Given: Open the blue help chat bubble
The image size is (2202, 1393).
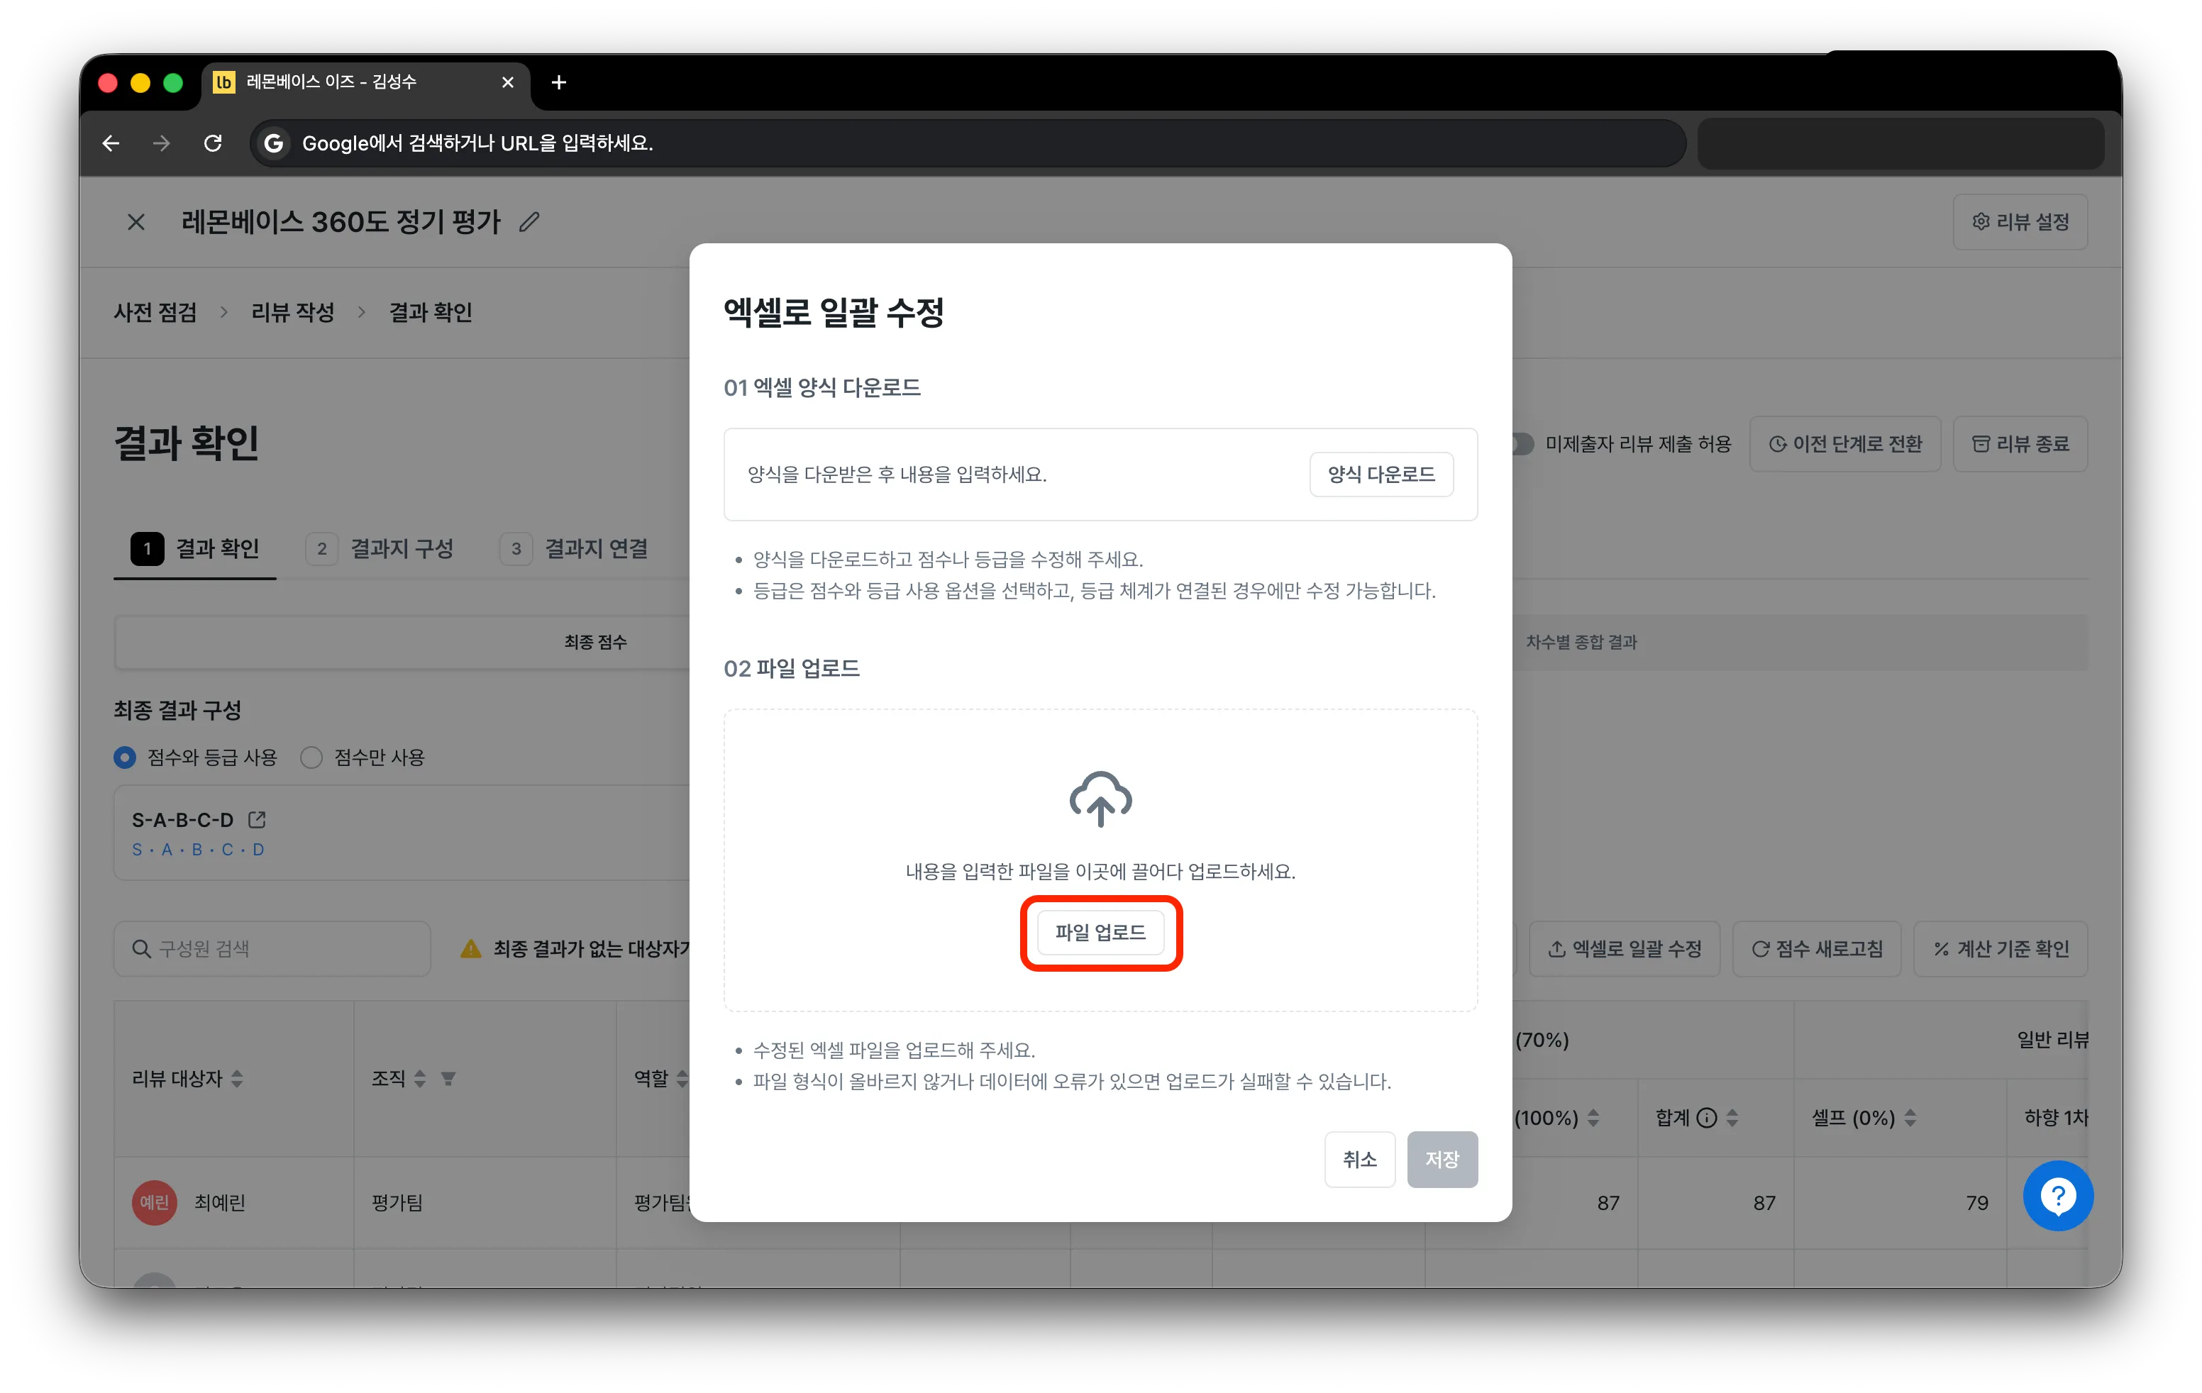Looking at the screenshot, I should click(x=2057, y=1196).
